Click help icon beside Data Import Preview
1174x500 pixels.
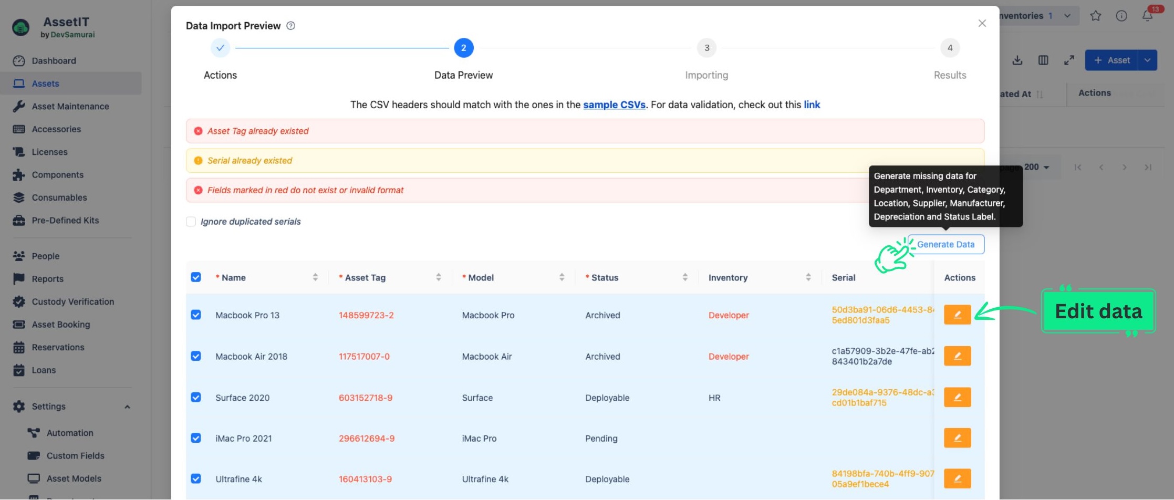(290, 26)
